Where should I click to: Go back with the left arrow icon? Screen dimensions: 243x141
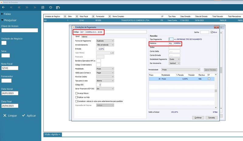click(x=3, y=7)
